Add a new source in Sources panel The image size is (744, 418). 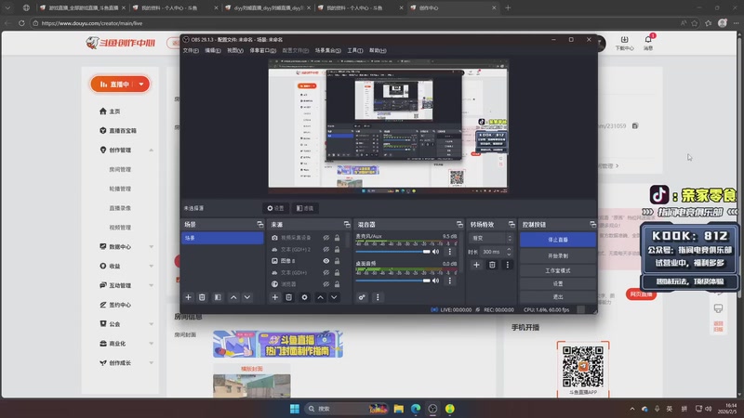click(274, 297)
